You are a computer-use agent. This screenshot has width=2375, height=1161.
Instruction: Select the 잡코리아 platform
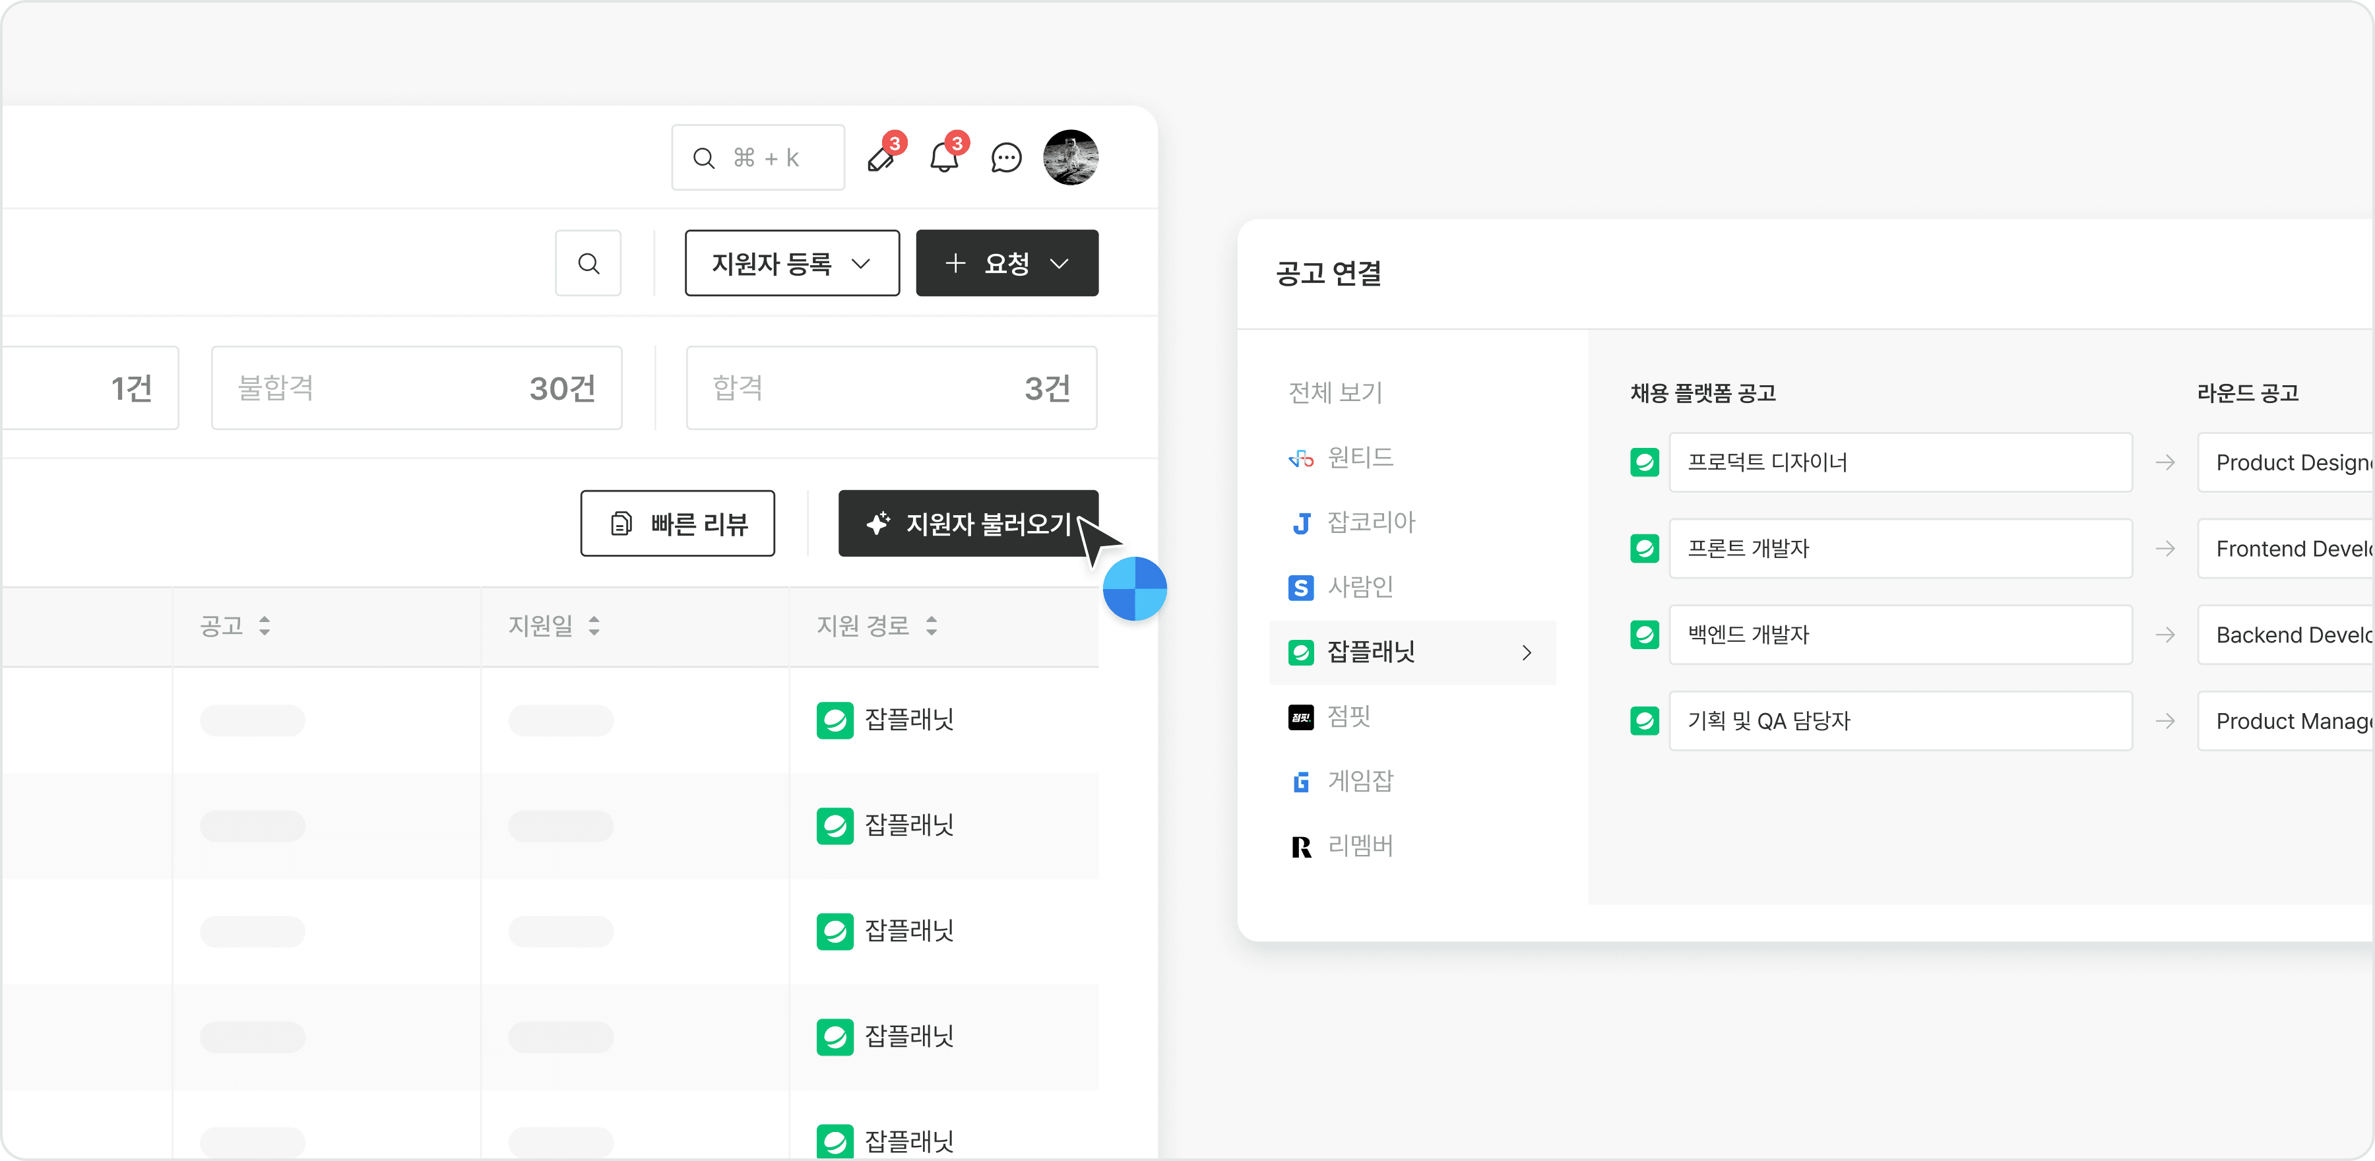(1352, 523)
